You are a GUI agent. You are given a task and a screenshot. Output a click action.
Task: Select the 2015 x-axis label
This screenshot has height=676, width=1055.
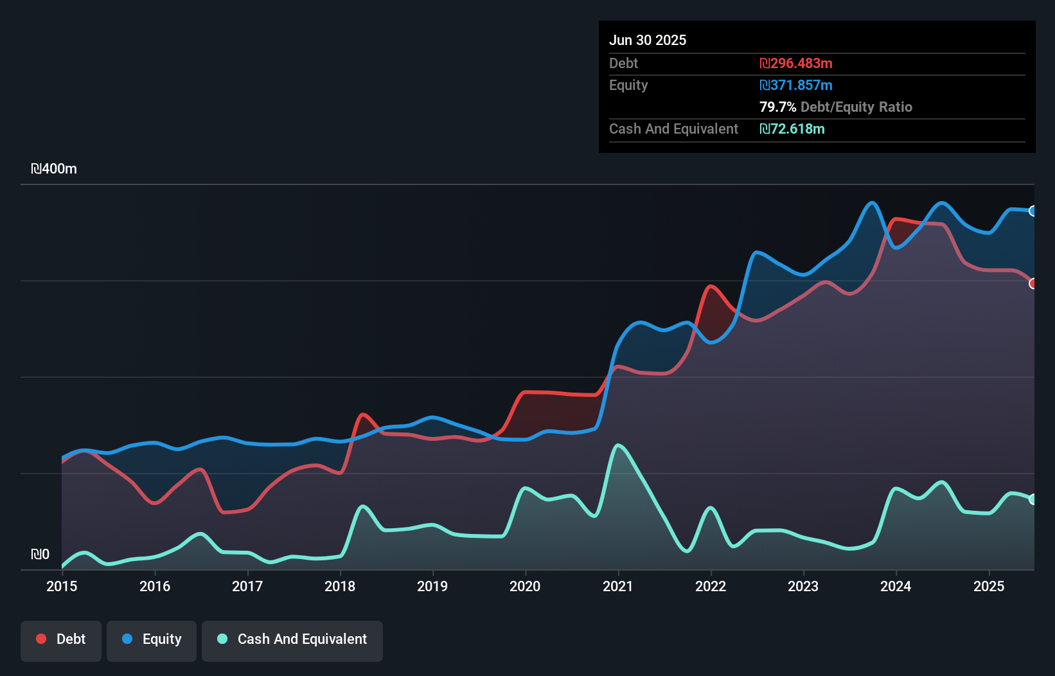point(62,586)
